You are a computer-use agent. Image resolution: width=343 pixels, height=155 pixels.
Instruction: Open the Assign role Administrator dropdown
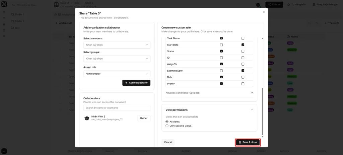point(117,74)
